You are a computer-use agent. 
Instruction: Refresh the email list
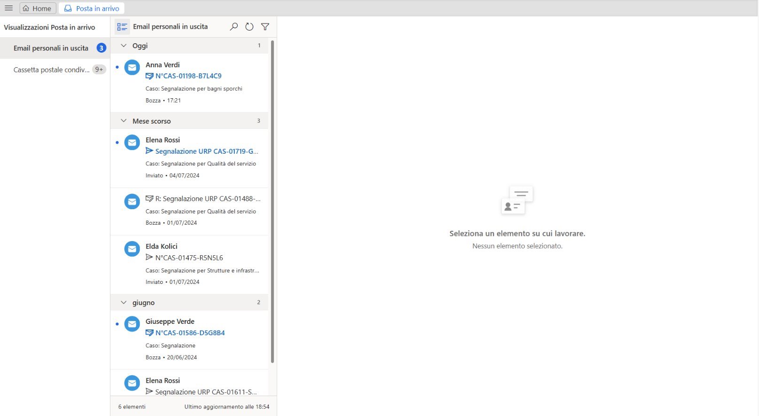[249, 27]
